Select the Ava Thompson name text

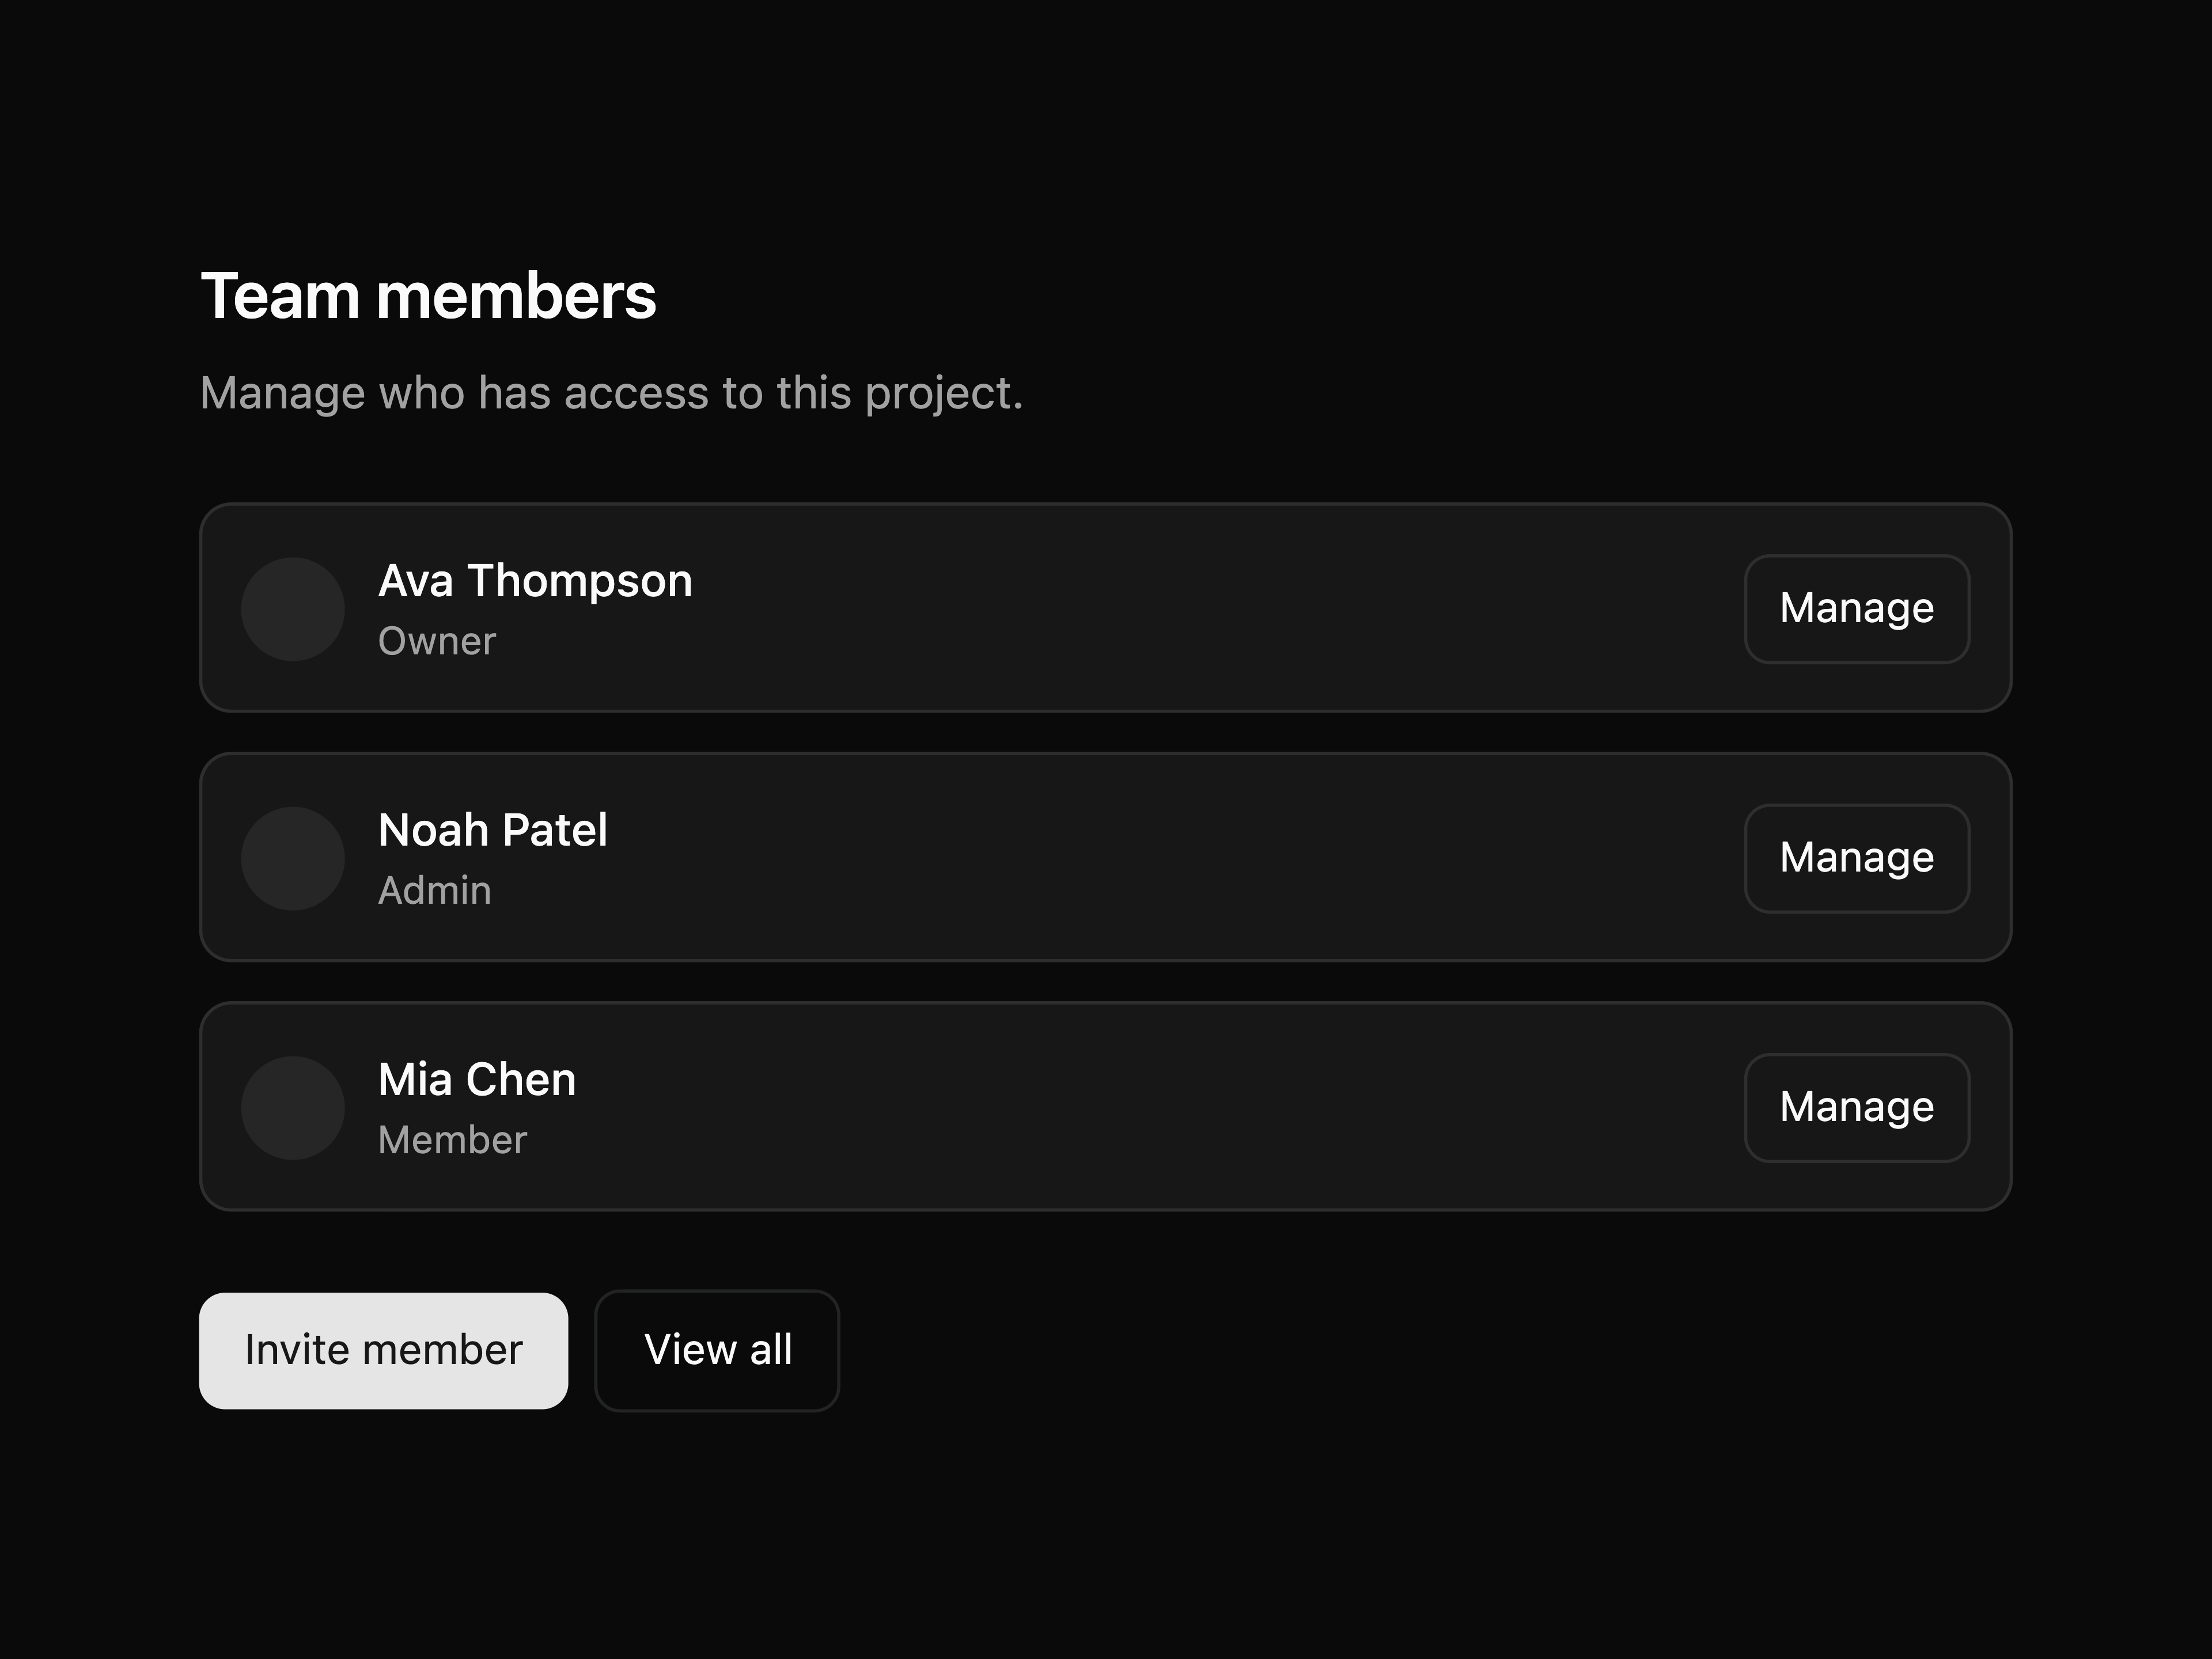535,581
